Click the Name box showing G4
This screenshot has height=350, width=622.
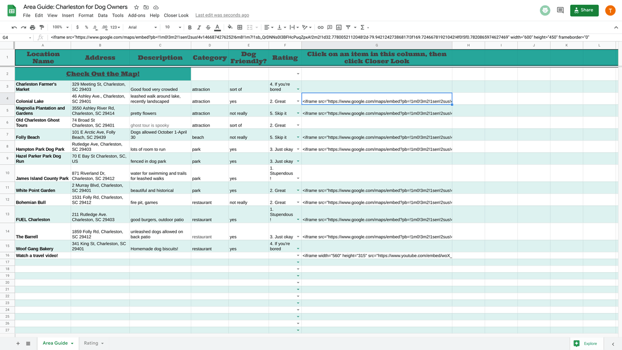click(x=17, y=37)
